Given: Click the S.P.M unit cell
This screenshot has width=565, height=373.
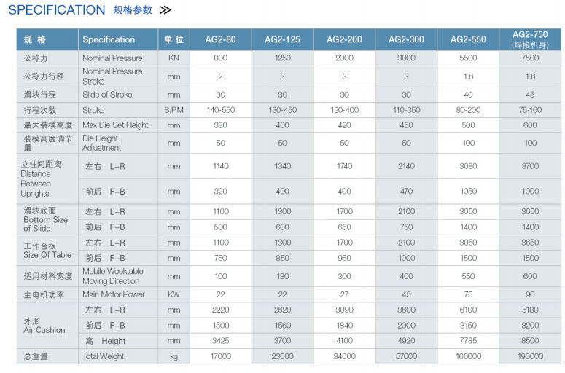Looking at the screenshot, I should pyautogui.click(x=174, y=110).
